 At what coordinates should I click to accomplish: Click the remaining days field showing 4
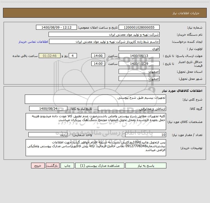point(73,56)
